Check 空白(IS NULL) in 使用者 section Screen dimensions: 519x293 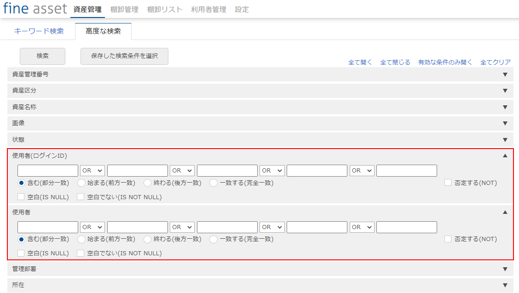tap(21, 253)
